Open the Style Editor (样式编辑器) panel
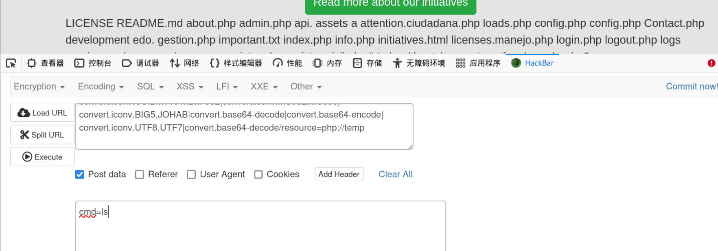The height and width of the screenshot is (251, 718). pos(236,63)
